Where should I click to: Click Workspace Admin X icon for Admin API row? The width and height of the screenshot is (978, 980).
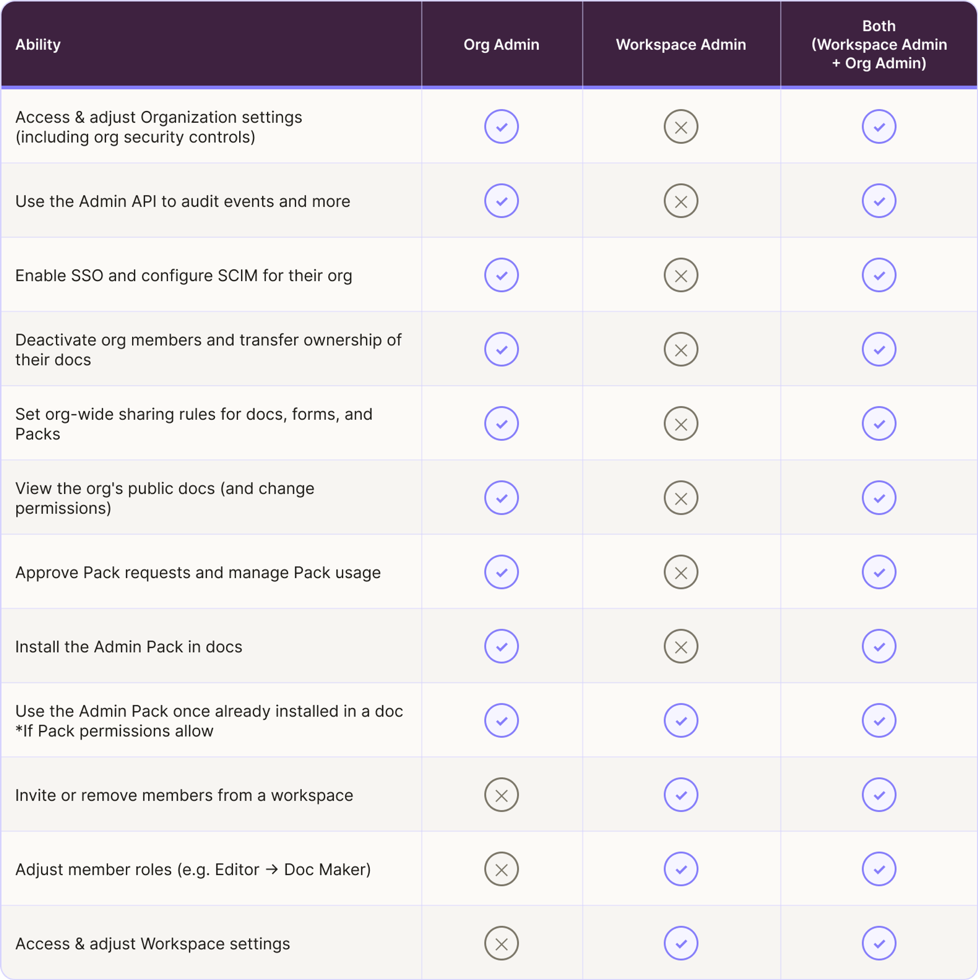[681, 201]
